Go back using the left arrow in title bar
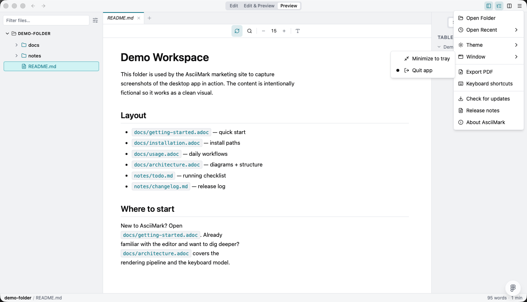This screenshot has width=527, height=302. [x=33, y=6]
